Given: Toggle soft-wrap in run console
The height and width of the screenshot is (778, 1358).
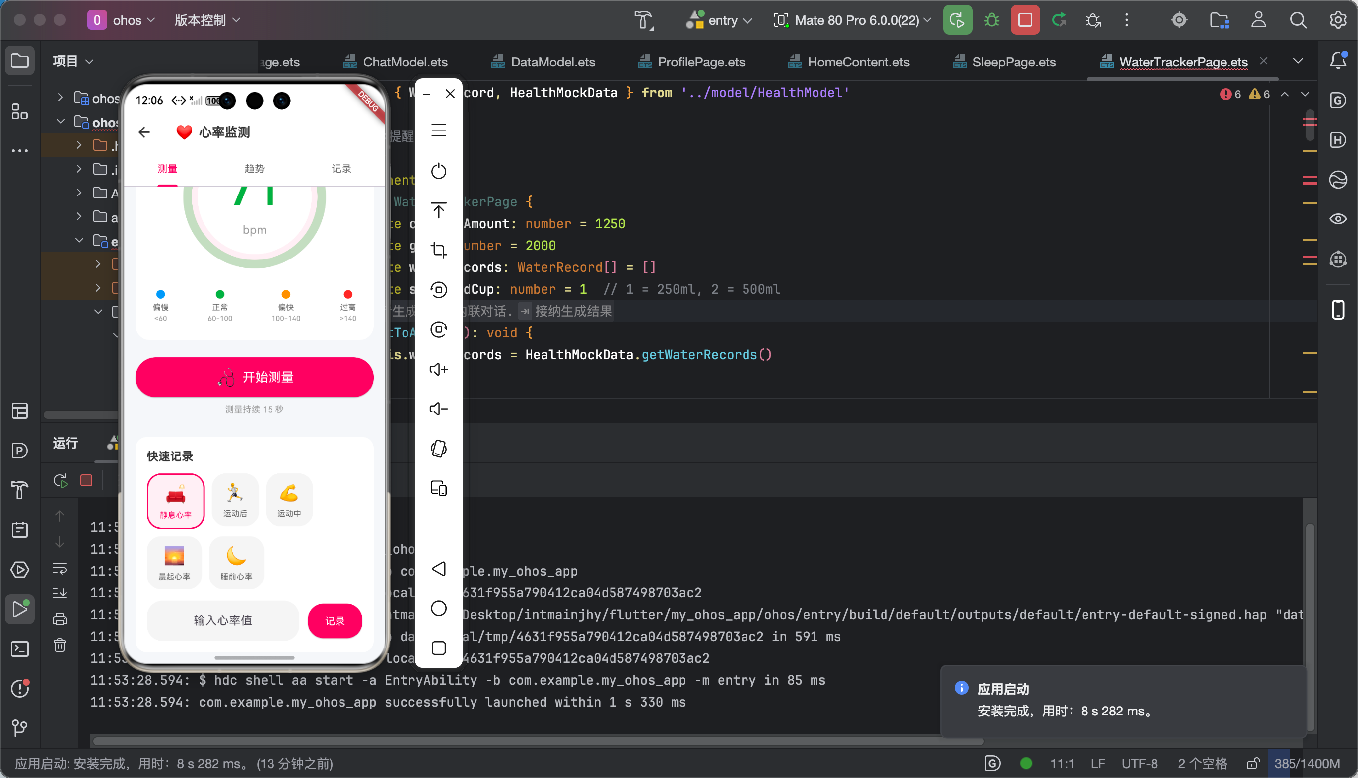Looking at the screenshot, I should point(60,568).
